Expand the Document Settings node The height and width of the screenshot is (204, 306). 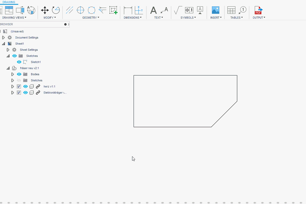[3, 37]
